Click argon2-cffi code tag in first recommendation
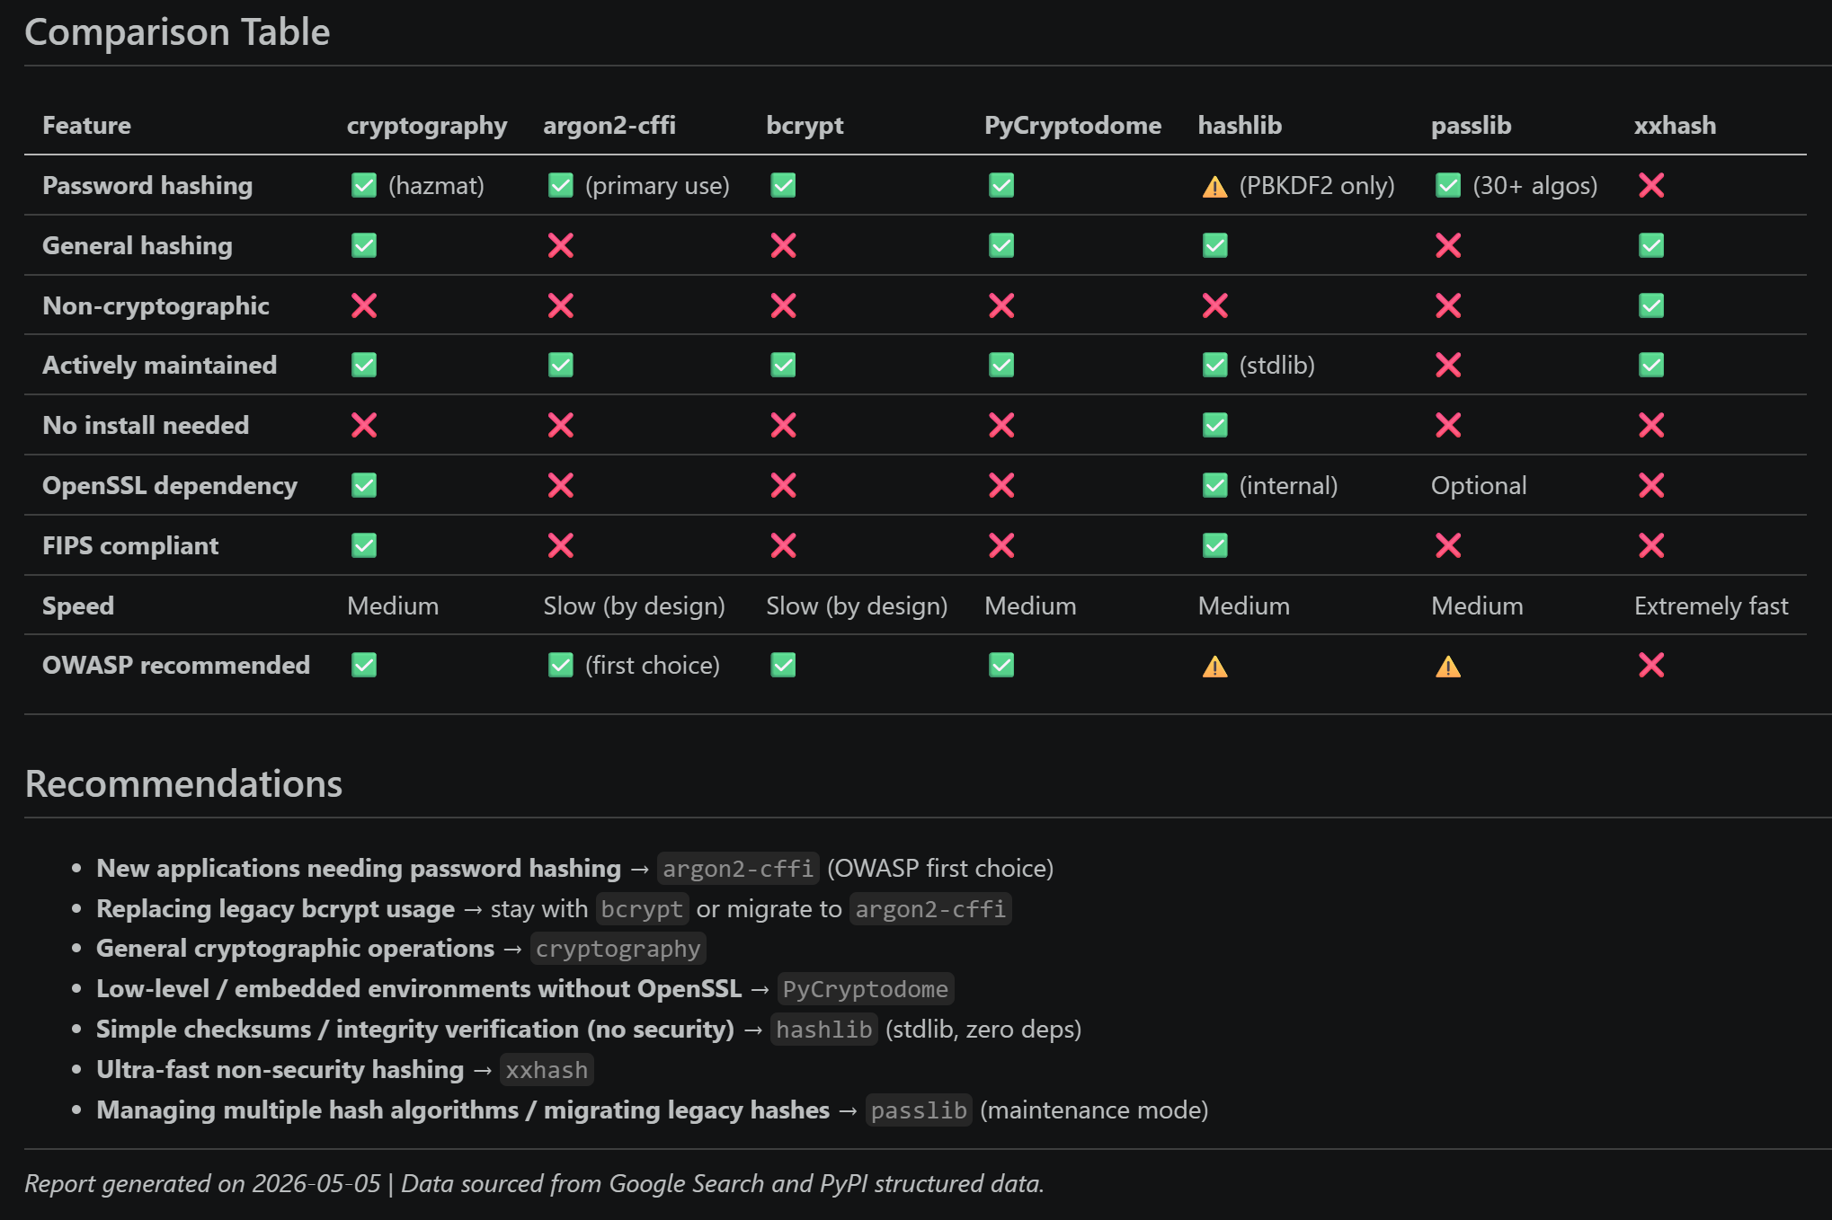 click(738, 869)
